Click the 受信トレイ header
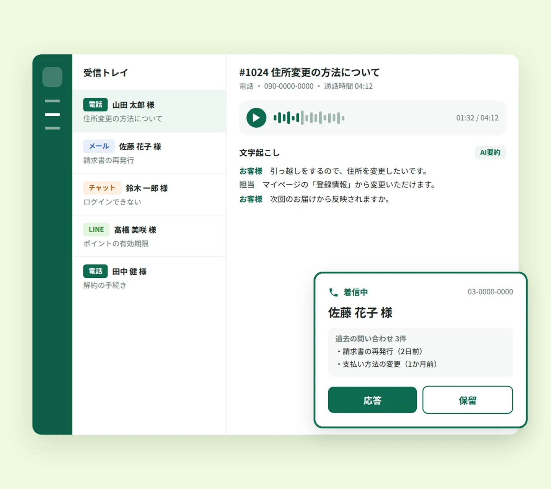551x489 pixels. pos(106,73)
